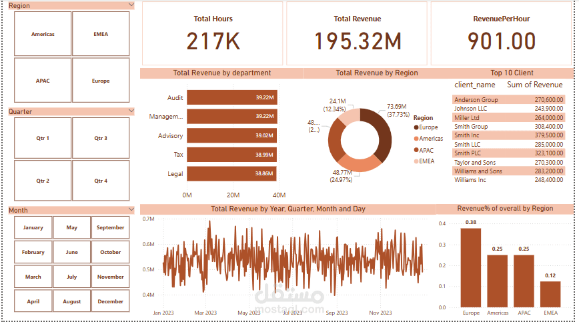Click the Management department bar
Viewport: 579px width, 322px height.
[232, 116]
